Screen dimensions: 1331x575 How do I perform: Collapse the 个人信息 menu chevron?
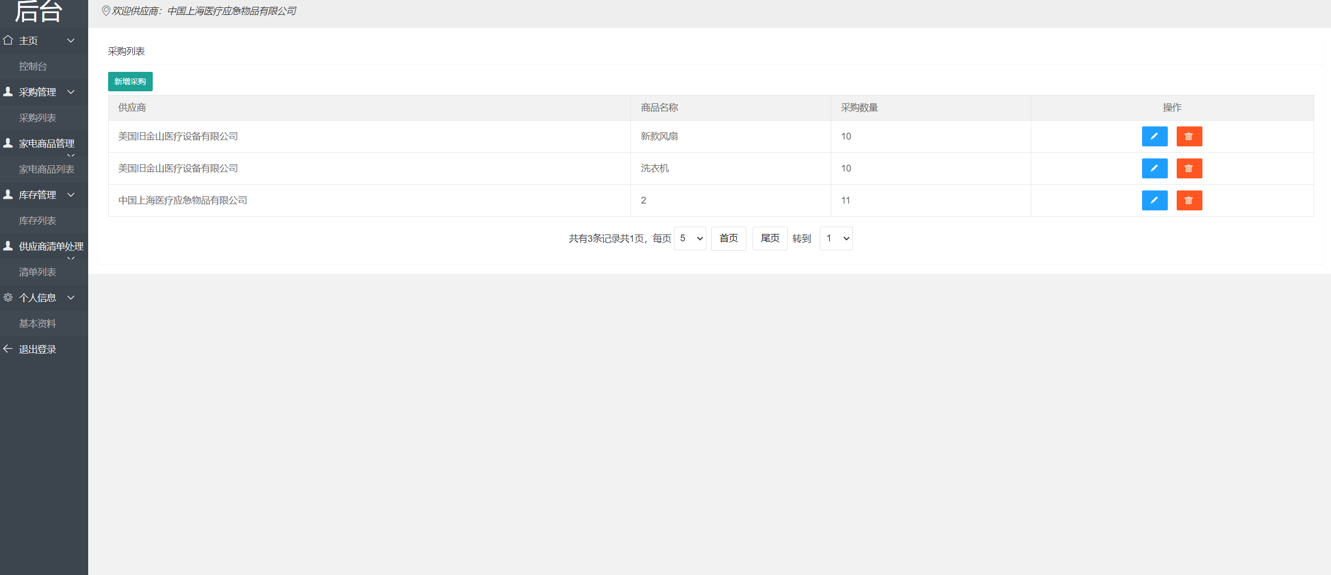point(71,297)
